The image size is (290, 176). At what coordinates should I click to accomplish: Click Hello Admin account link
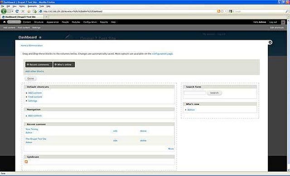260,22
